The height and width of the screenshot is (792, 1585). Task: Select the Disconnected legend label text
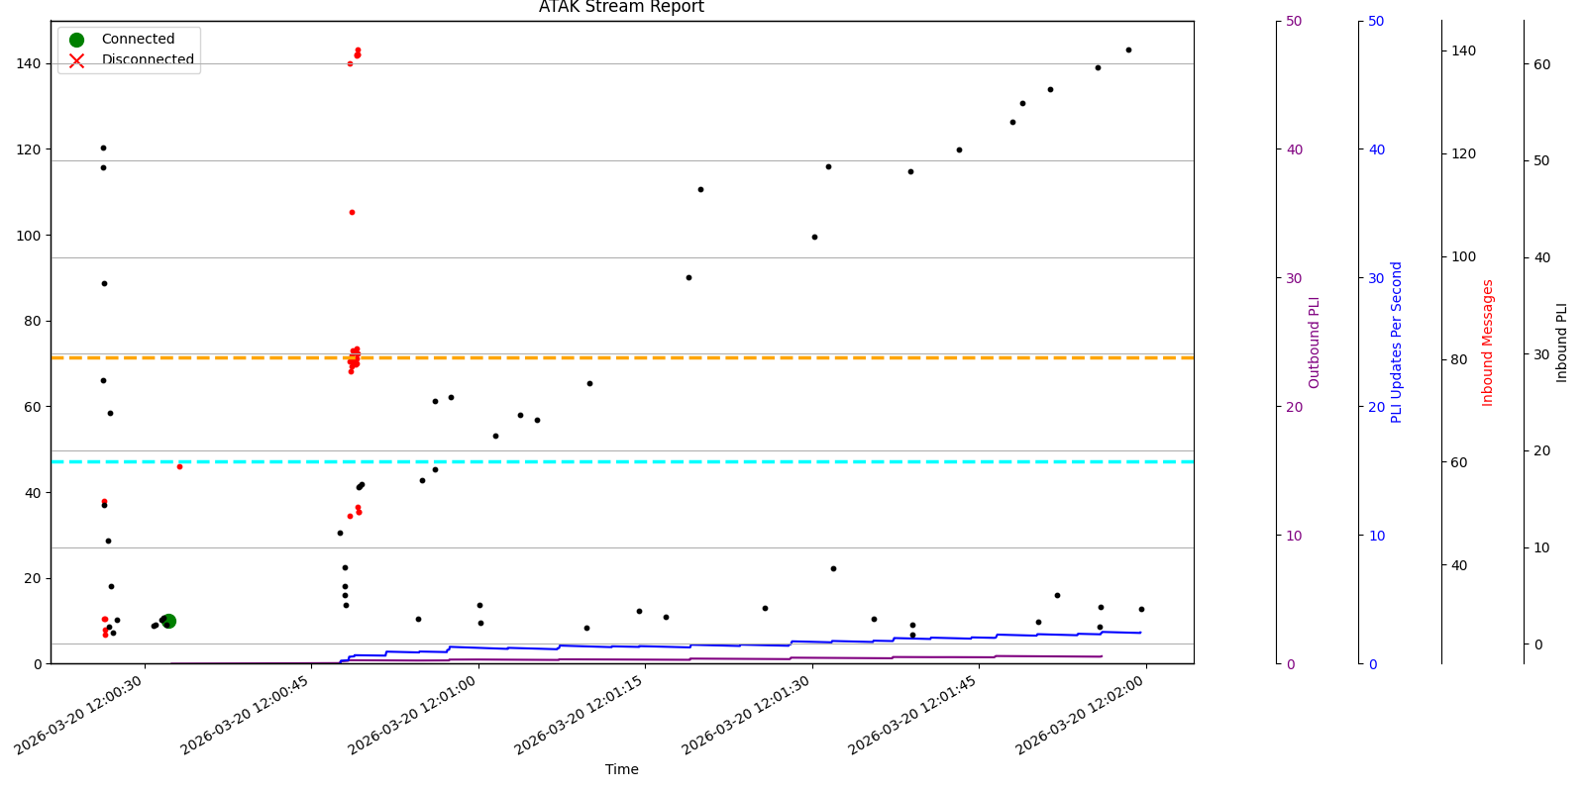click(148, 60)
